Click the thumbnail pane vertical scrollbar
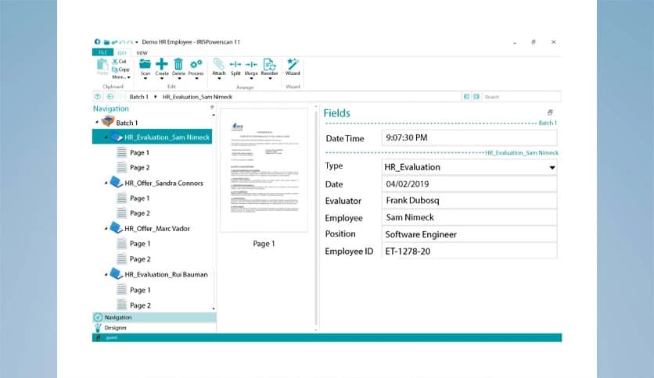654x378 pixels. pyautogui.click(x=316, y=216)
